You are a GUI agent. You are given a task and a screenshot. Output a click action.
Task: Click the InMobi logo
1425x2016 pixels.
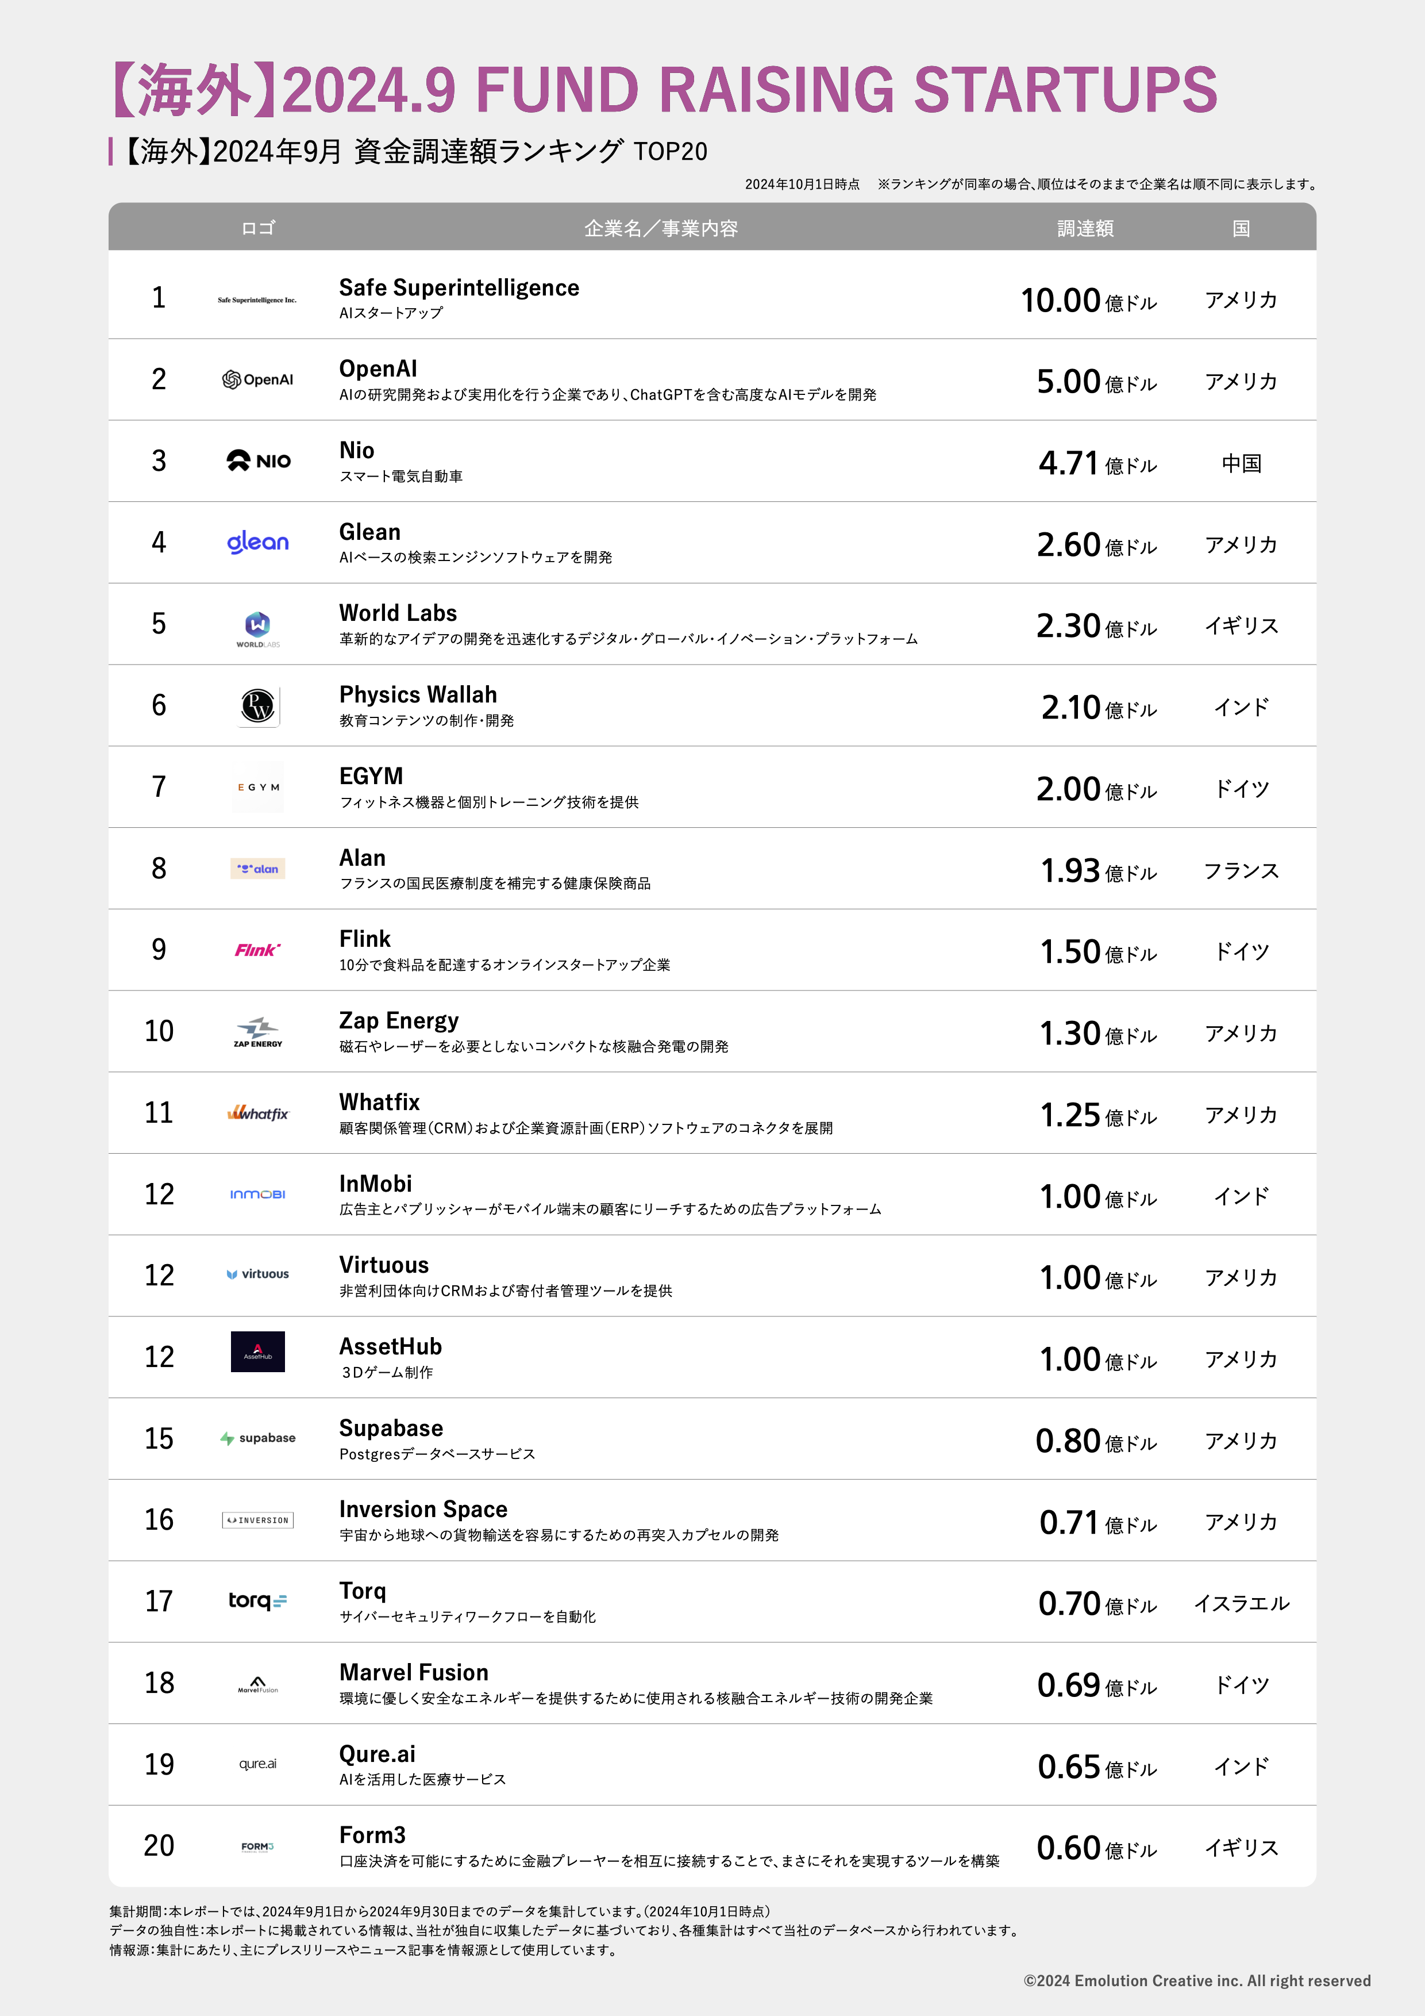pyautogui.click(x=257, y=1194)
